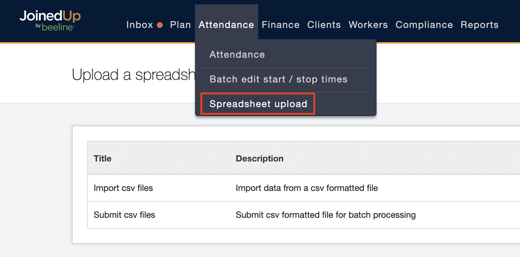Click the JoinedUp by Beeline logo
520x257 pixels.
click(50, 20)
